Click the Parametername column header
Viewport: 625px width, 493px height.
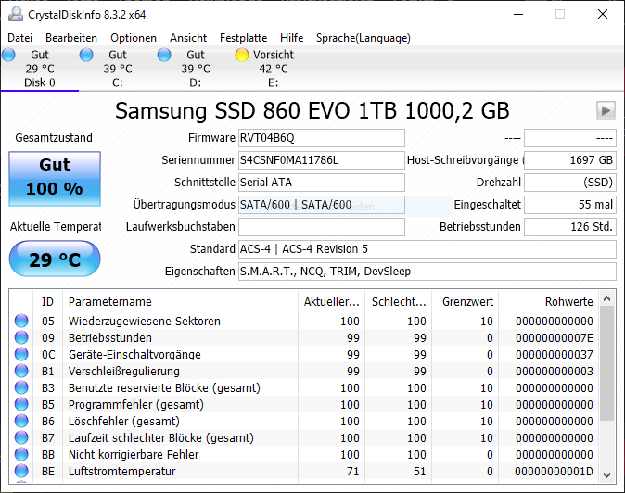(180, 301)
